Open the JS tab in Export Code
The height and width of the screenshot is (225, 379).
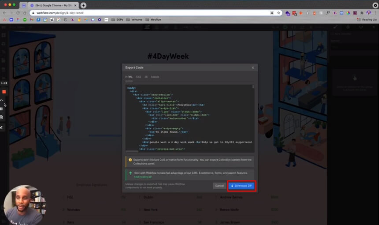coord(146,77)
